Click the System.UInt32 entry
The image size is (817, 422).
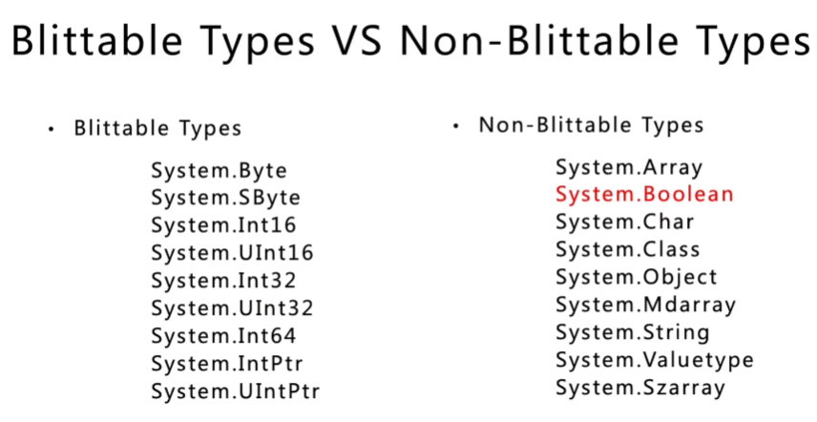tap(232, 308)
